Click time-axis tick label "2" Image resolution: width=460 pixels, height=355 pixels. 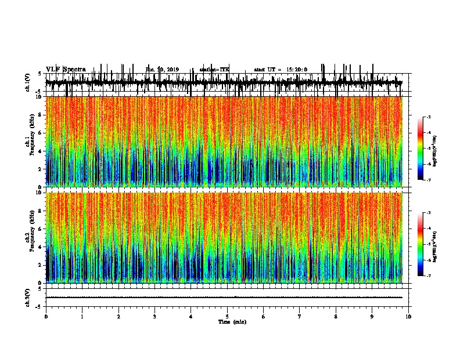118,317
